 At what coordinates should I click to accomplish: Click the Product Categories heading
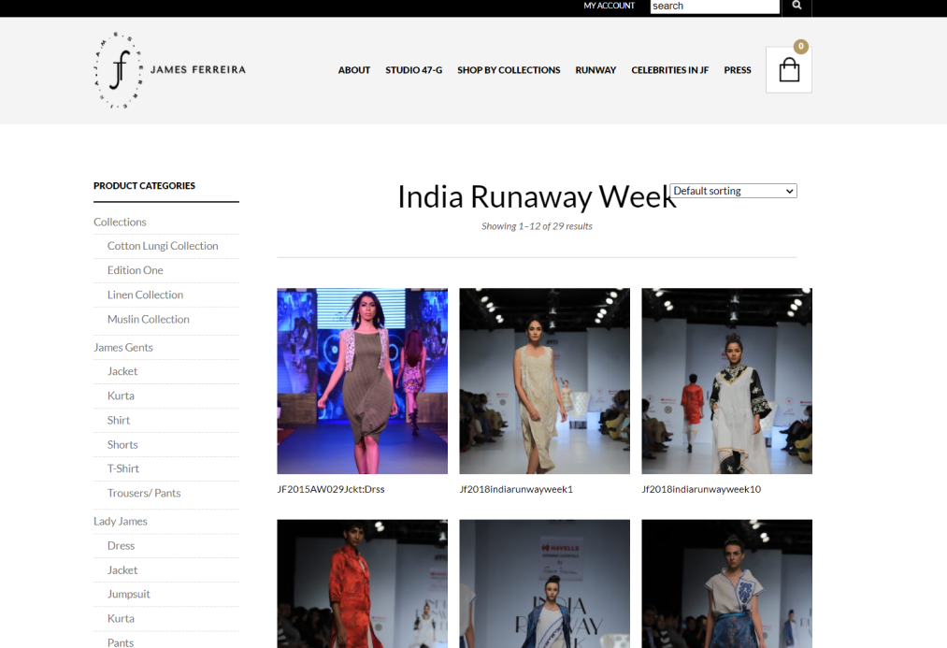pos(144,185)
